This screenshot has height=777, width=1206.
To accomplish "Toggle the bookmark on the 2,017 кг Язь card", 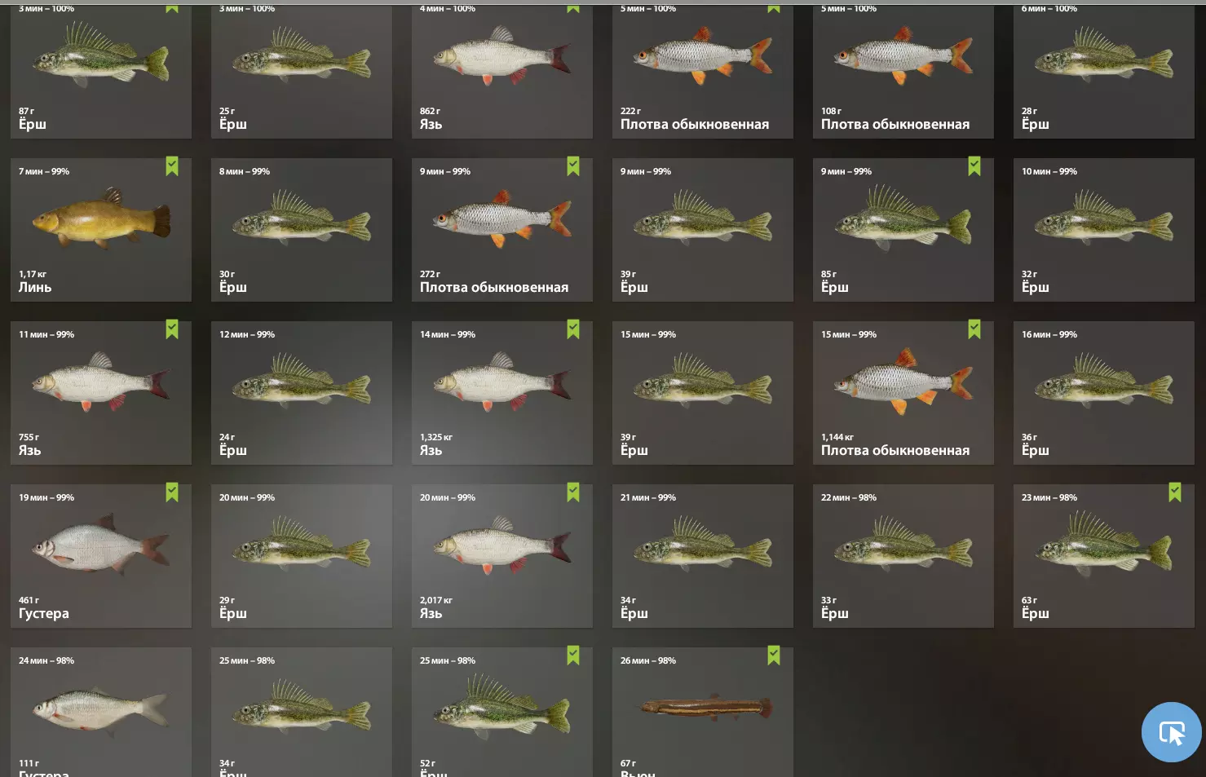I will [x=573, y=492].
